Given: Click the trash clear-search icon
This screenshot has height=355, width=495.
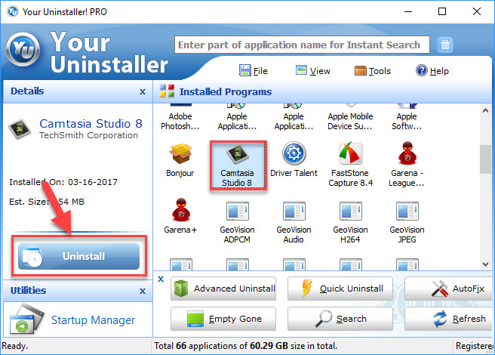Looking at the screenshot, I should click(x=445, y=45).
